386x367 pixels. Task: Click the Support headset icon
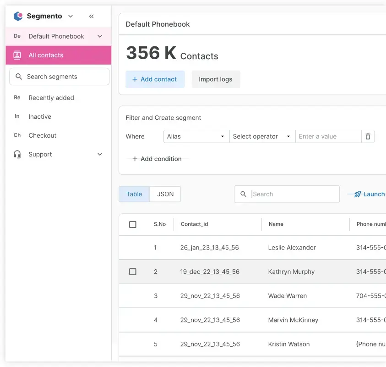point(17,155)
